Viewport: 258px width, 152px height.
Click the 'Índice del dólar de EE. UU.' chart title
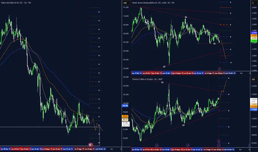[16, 3]
